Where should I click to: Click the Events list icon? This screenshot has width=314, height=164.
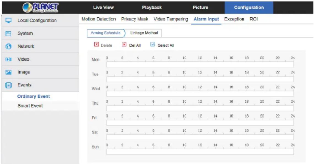[9, 85]
